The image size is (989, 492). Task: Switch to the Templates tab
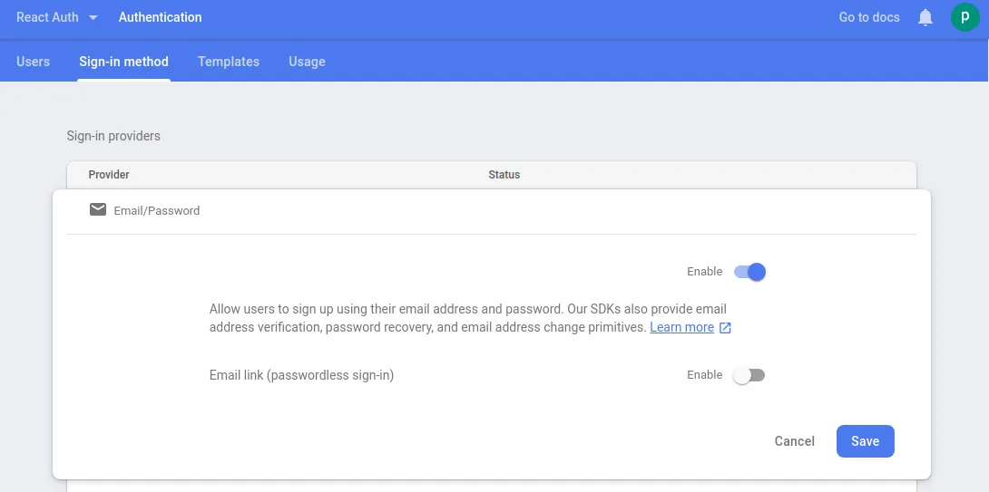[229, 62]
